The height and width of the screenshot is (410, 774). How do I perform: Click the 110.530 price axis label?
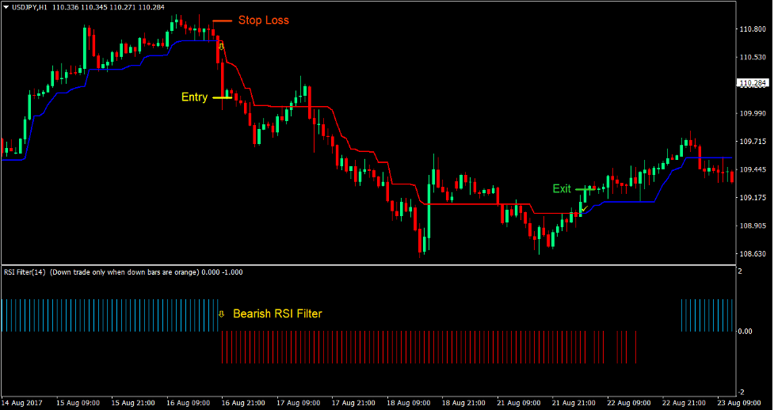click(x=753, y=57)
